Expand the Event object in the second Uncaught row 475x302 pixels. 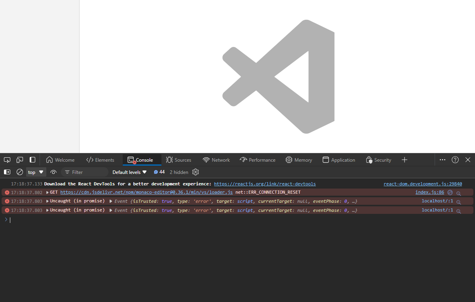click(111, 210)
